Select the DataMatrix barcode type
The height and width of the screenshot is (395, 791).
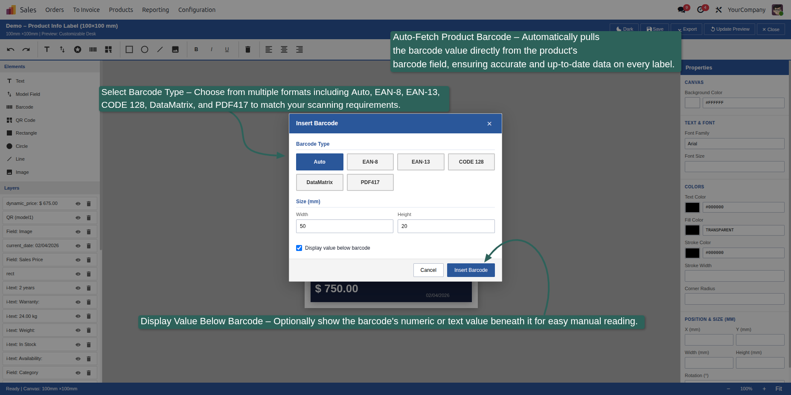coord(320,182)
